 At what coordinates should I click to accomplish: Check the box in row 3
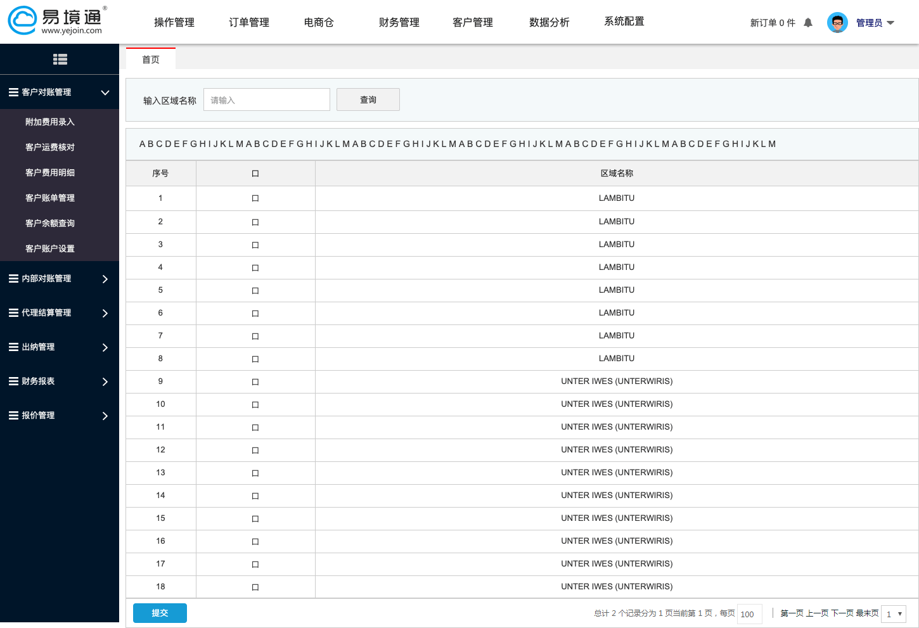coord(255,245)
